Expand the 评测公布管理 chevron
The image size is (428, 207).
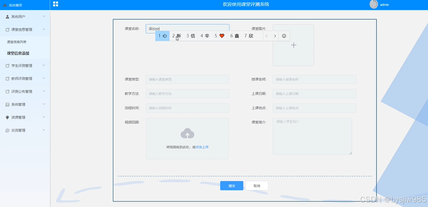(x=44, y=91)
